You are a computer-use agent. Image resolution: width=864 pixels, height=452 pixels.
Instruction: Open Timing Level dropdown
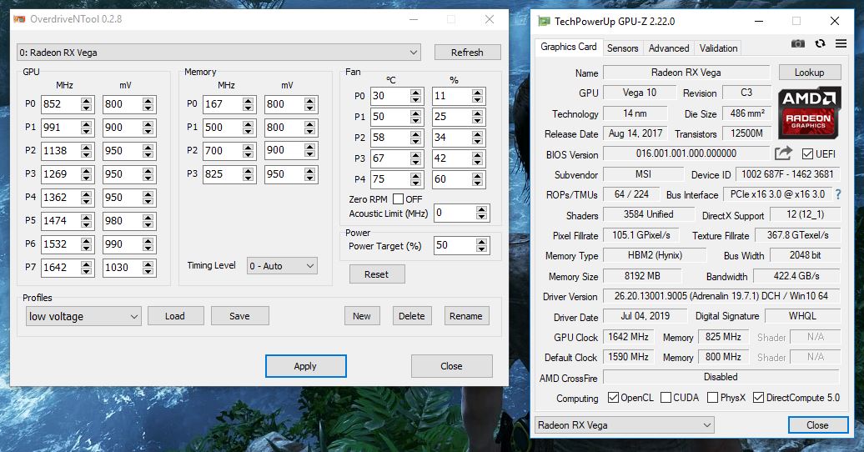(x=282, y=266)
